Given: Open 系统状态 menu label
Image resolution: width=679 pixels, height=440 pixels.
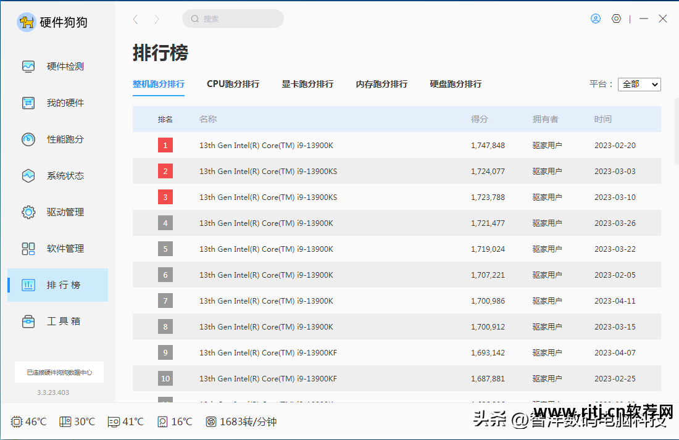Looking at the screenshot, I should (65, 175).
